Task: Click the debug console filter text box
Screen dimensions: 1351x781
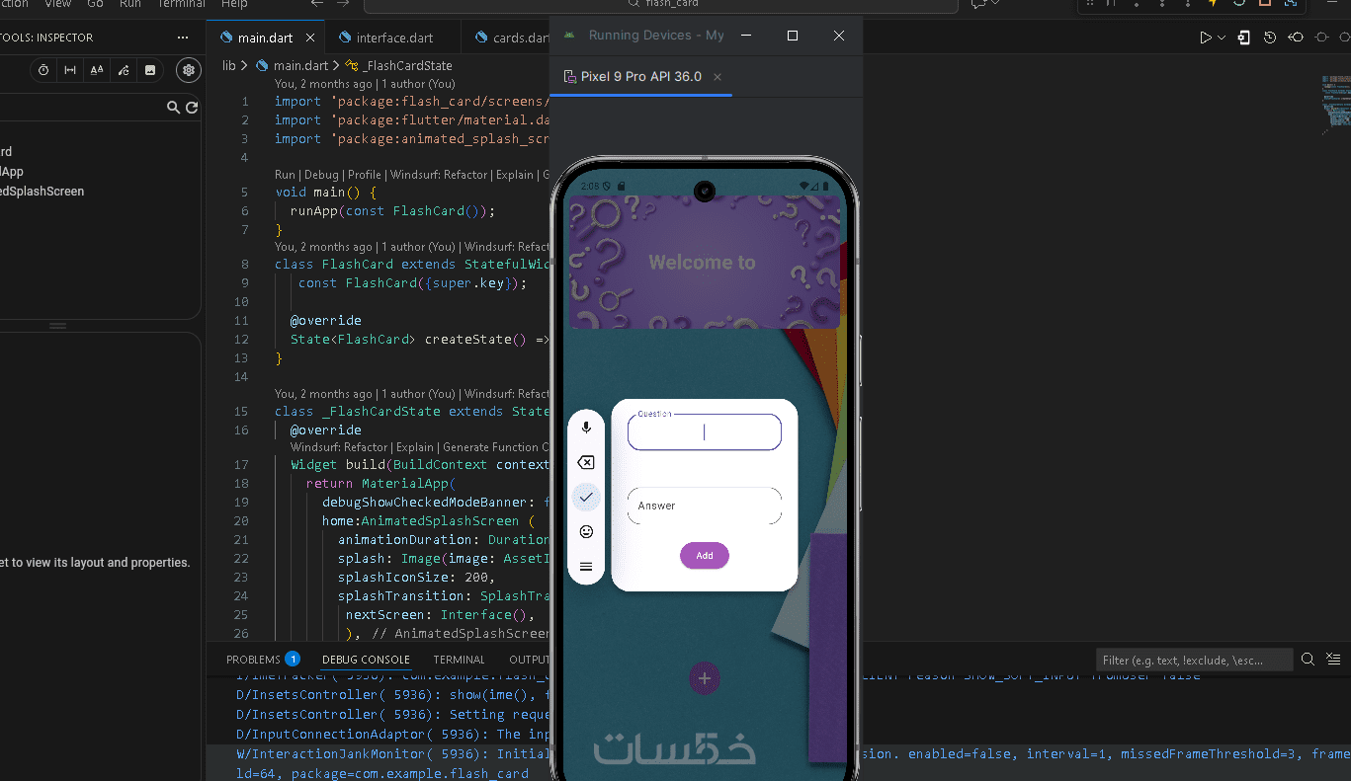Action: point(1194,660)
